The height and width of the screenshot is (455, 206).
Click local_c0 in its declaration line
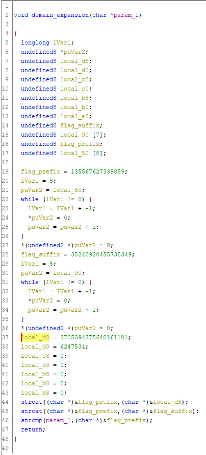point(74,89)
